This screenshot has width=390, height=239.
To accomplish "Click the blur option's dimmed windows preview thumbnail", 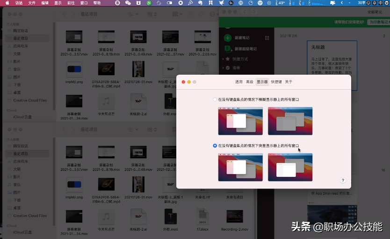I will [x=290, y=121].
